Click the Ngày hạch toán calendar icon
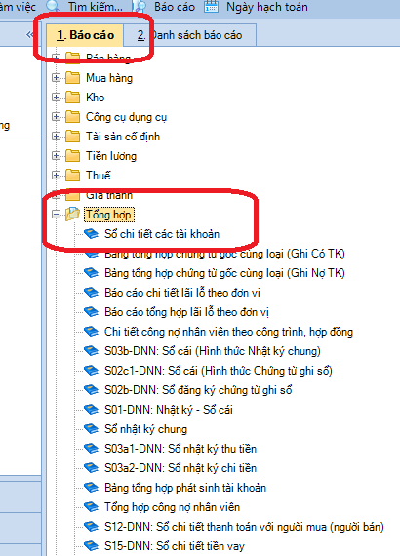 [x=211, y=6]
